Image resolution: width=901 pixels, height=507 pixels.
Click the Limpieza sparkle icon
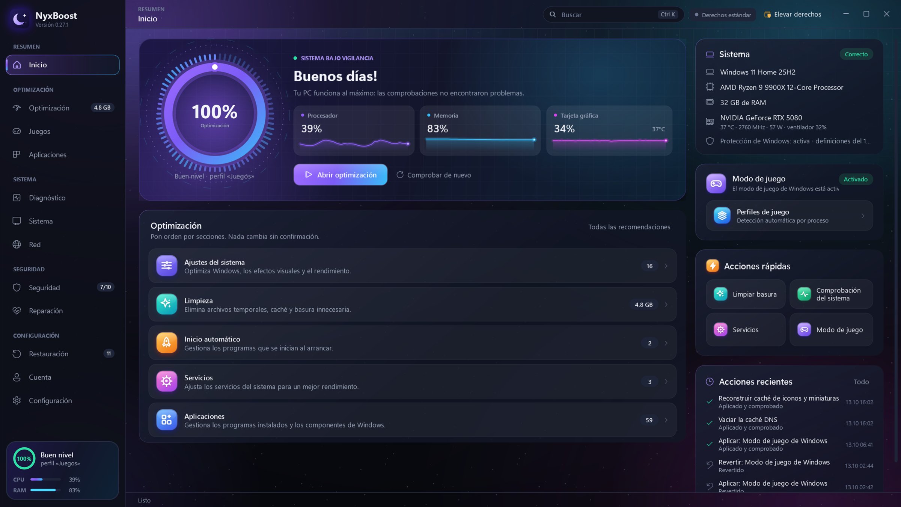click(166, 304)
